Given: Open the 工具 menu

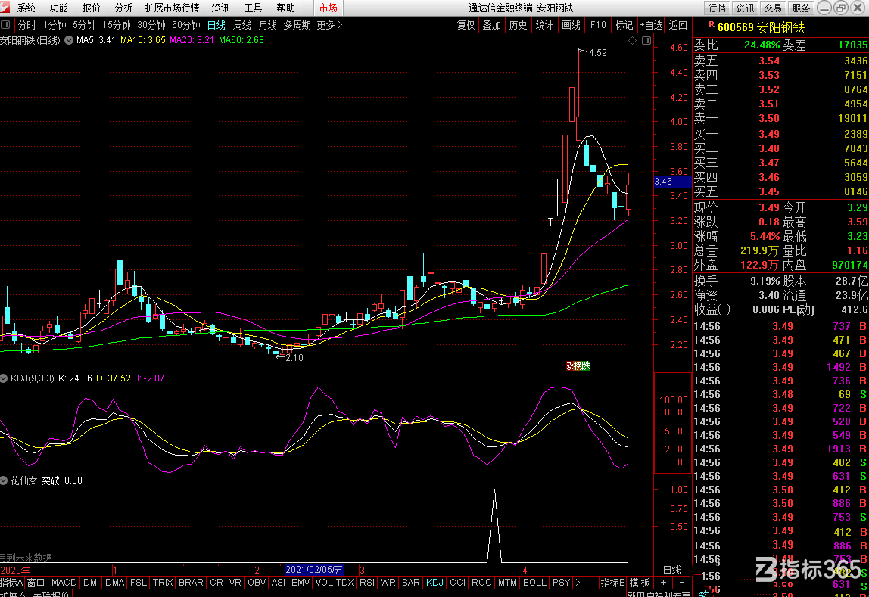Looking at the screenshot, I should [253, 8].
